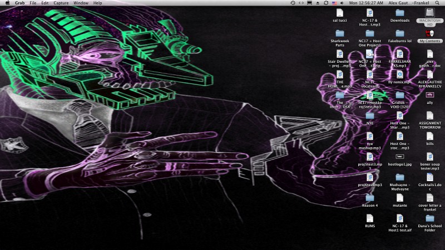Open the Capture menu

[61, 3]
